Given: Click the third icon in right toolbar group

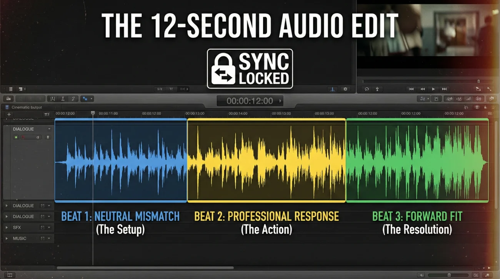Looking at the screenshot, I should coord(469,99).
